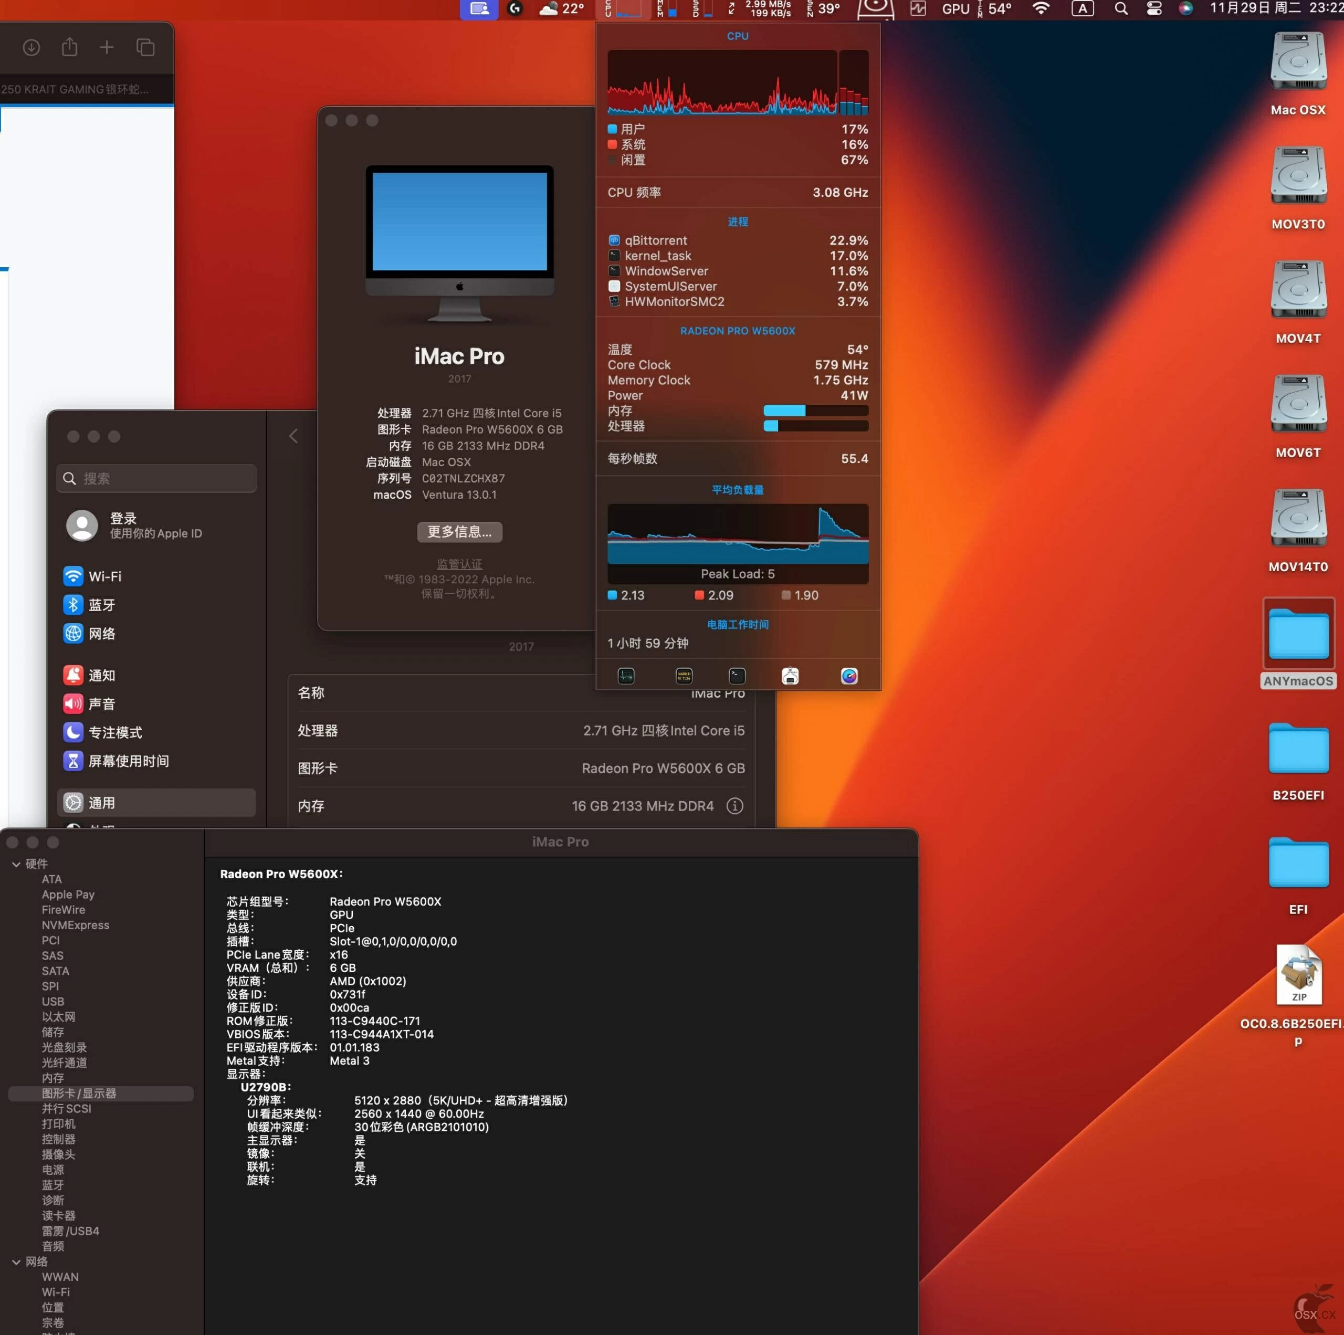Viewport: 1344px width, 1335px height.
Task: Select 音频 in hardware list
Action: [53, 1247]
